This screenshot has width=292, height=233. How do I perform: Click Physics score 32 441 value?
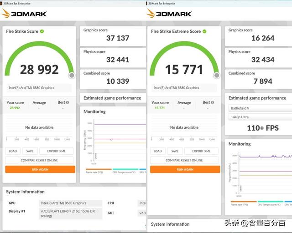tap(118, 60)
